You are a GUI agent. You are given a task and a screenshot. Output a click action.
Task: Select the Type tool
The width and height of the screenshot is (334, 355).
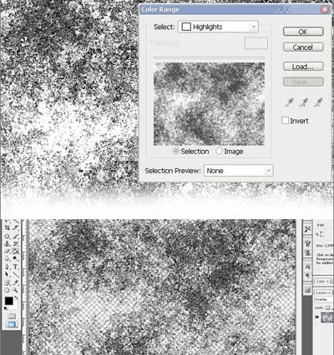click(15, 267)
